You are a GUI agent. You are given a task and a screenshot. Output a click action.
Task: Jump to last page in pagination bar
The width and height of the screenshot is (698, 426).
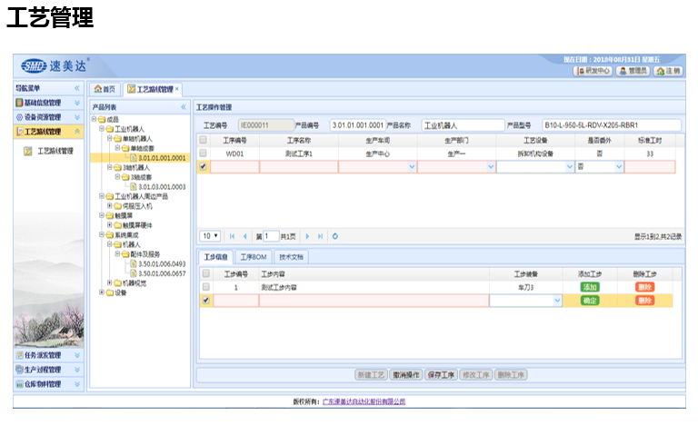tap(319, 236)
